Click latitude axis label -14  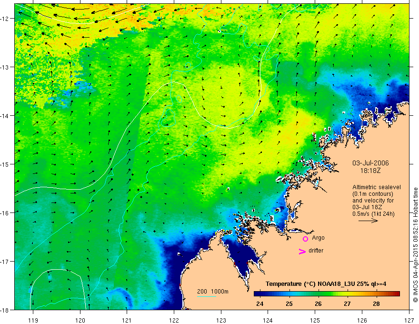(x=5, y=116)
